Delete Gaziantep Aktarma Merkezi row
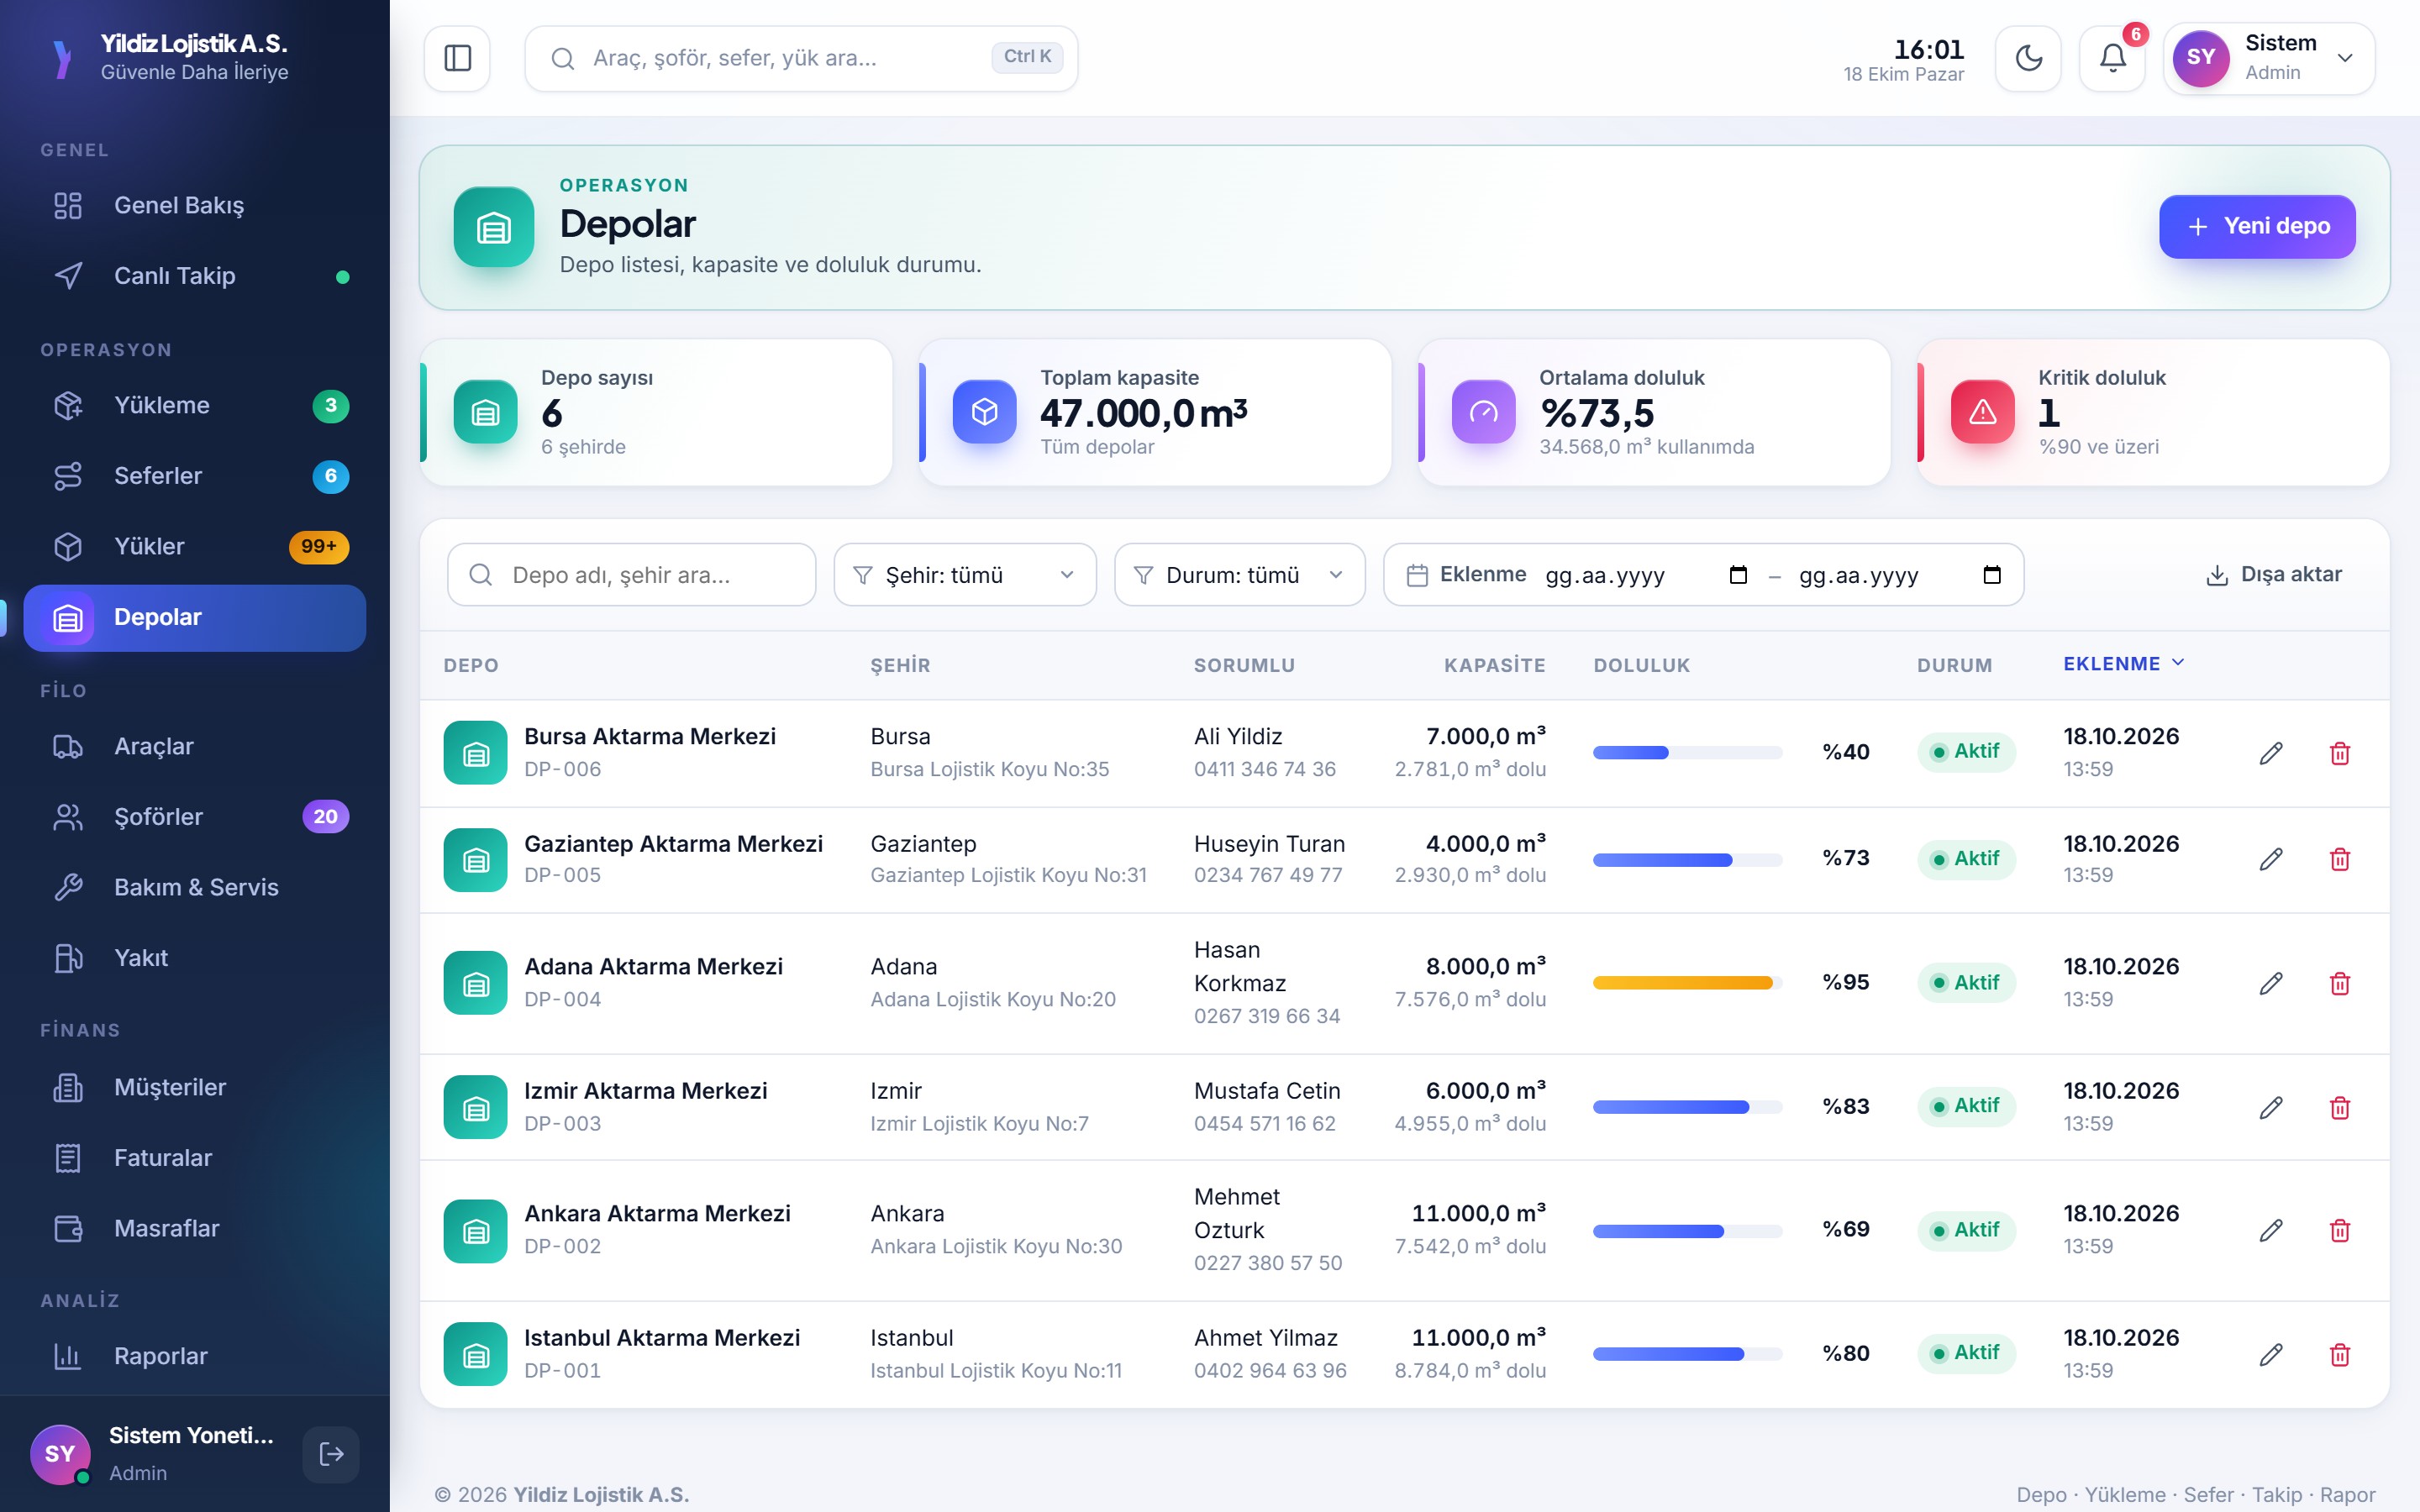 tap(2340, 859)
